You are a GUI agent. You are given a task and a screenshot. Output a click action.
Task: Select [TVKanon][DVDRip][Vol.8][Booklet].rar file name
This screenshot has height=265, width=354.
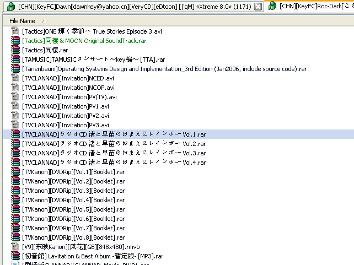point(73,237)
